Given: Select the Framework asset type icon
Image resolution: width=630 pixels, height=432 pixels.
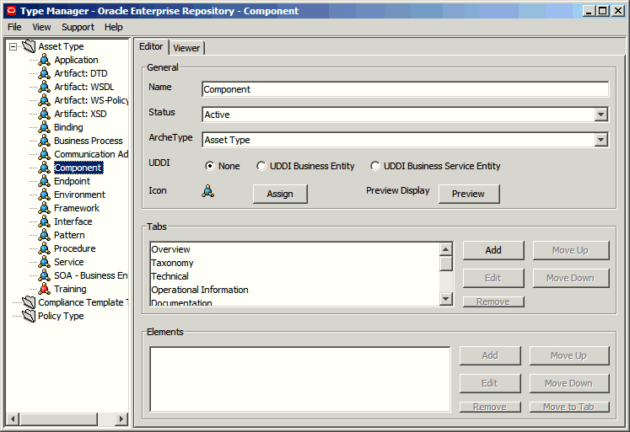Looking at the screenshot, I should click(x=44, y=208).
